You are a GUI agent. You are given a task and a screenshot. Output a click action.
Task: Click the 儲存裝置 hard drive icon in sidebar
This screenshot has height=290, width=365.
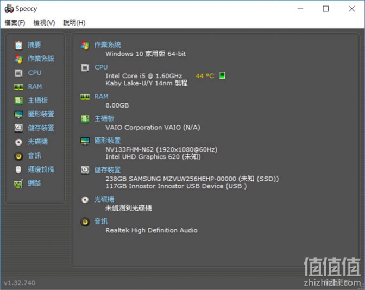coord(18,128)
